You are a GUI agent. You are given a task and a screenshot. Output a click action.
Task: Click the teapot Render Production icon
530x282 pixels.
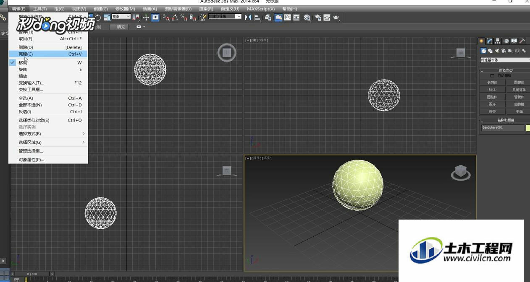336,17
